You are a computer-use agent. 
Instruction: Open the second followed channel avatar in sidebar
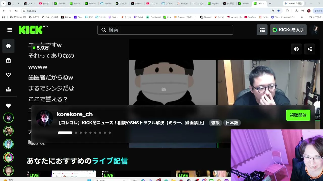[8, 131]
